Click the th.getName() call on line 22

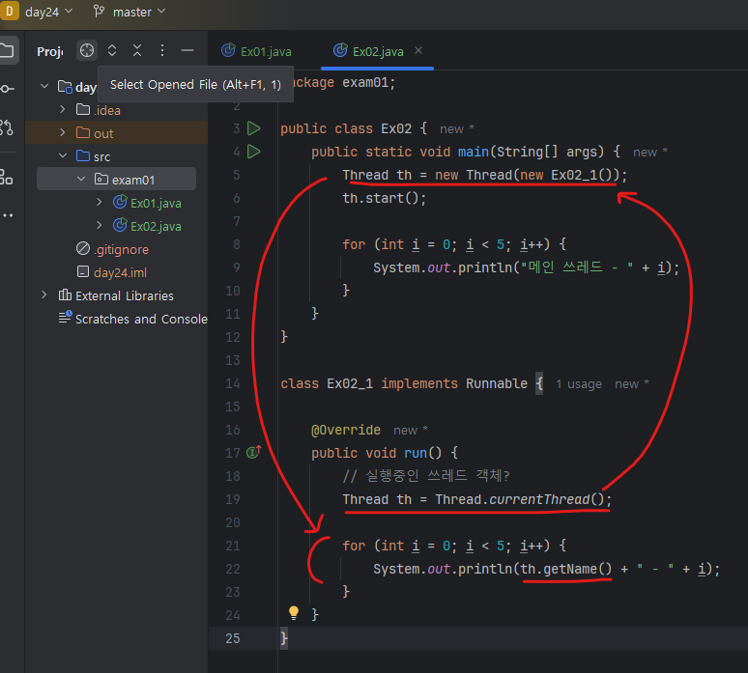point(565,569)
